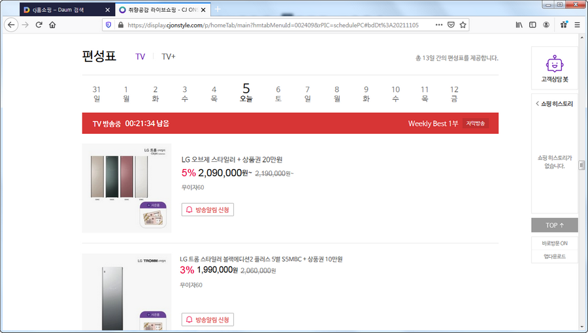Bookmark this page with the star
Image resolution: width=588 pixels, height=333 pixels.
pyautogui.click(x=463, y=25)
